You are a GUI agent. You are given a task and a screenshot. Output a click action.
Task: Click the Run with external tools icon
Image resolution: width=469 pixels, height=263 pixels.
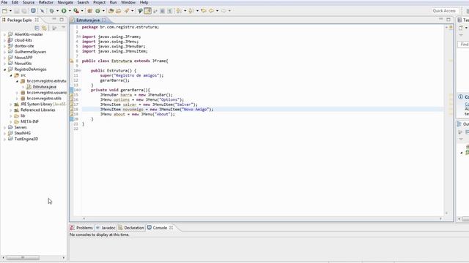point(76,11)
